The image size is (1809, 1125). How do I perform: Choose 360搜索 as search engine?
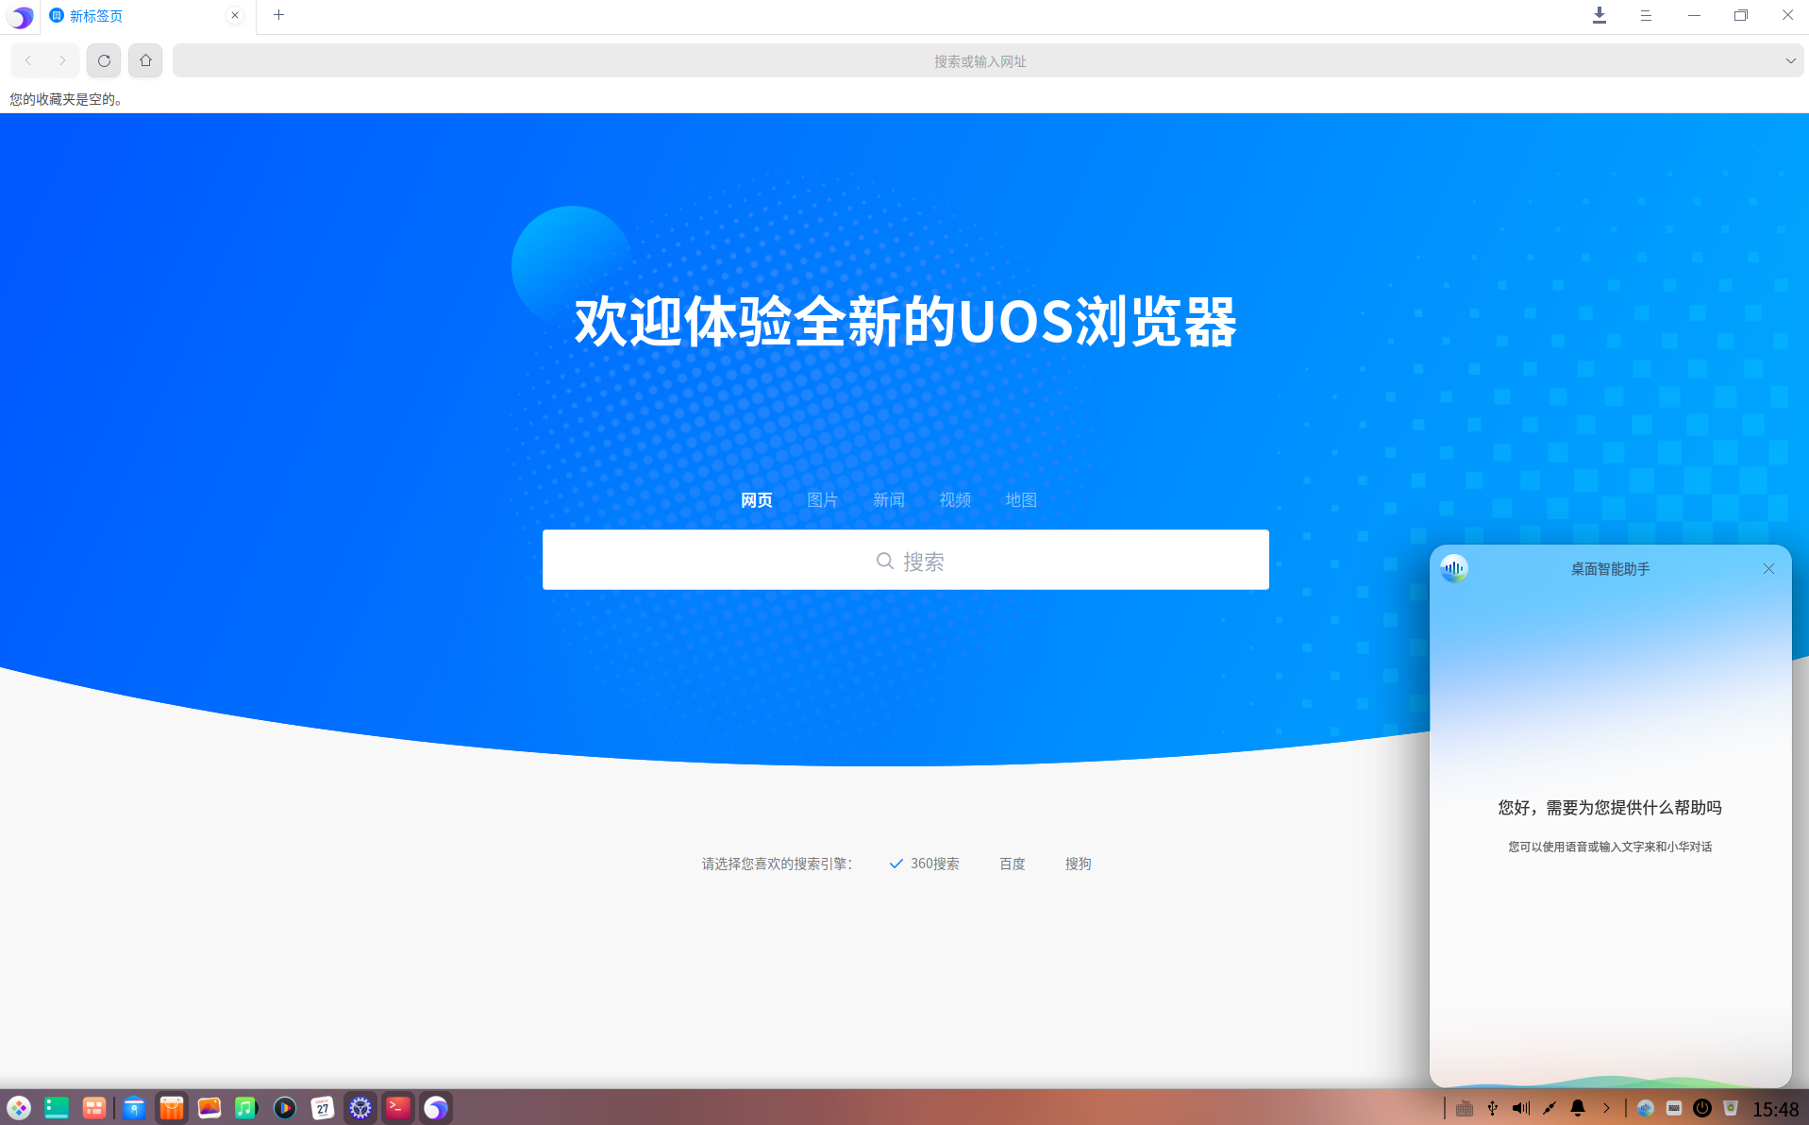(x=924, y=864)
